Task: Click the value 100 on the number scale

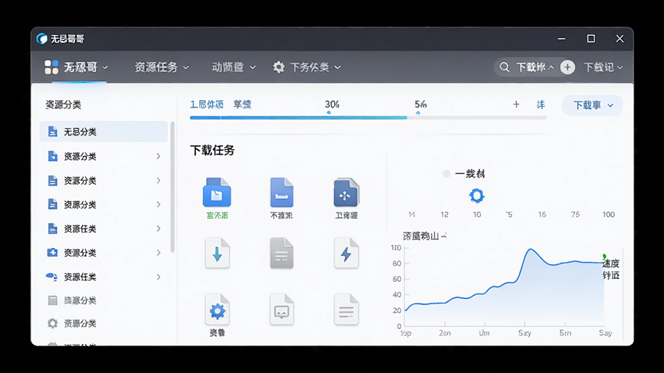Action: 608,214
